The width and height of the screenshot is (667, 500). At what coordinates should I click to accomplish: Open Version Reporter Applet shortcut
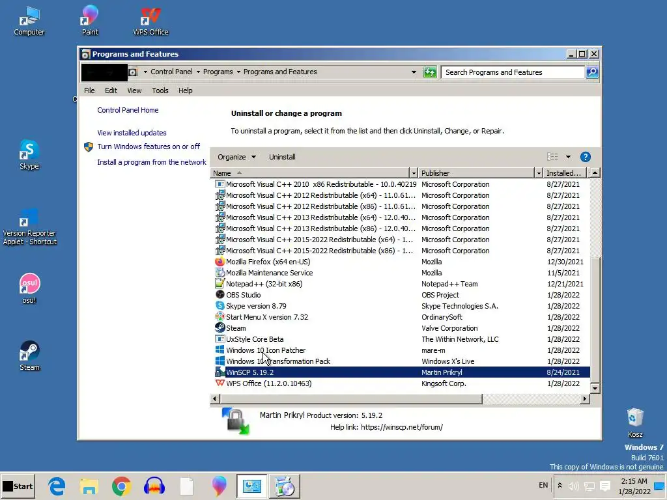(x=29, y=227)
